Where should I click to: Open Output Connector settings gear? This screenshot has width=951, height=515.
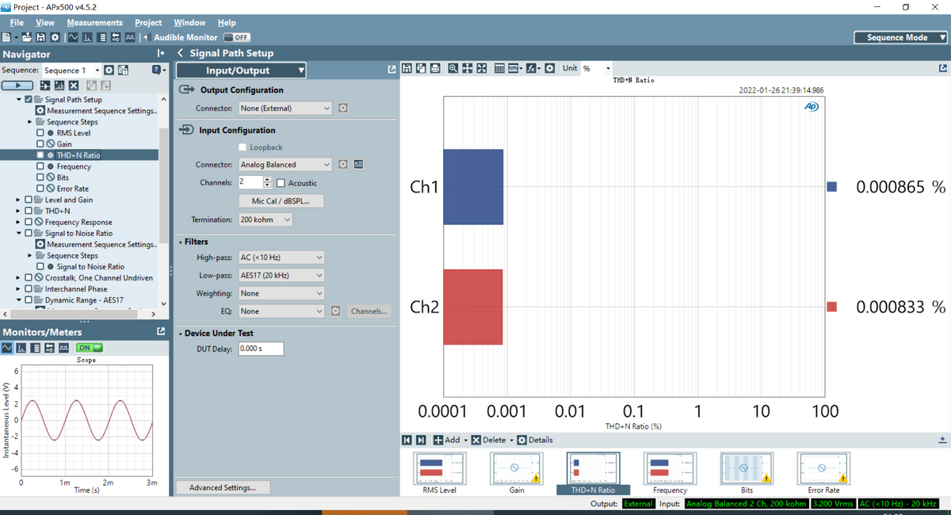tap(343, 108)
